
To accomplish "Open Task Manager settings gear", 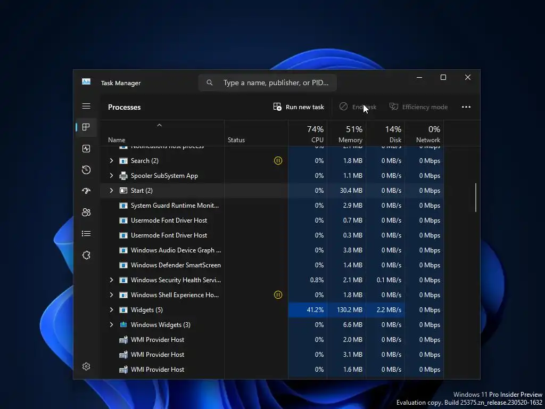I will 86,366.
